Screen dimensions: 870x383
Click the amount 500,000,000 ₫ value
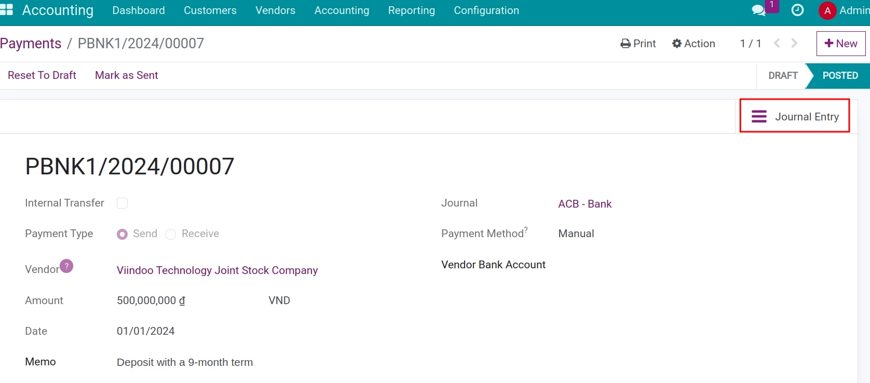click(x=151, y=300)
